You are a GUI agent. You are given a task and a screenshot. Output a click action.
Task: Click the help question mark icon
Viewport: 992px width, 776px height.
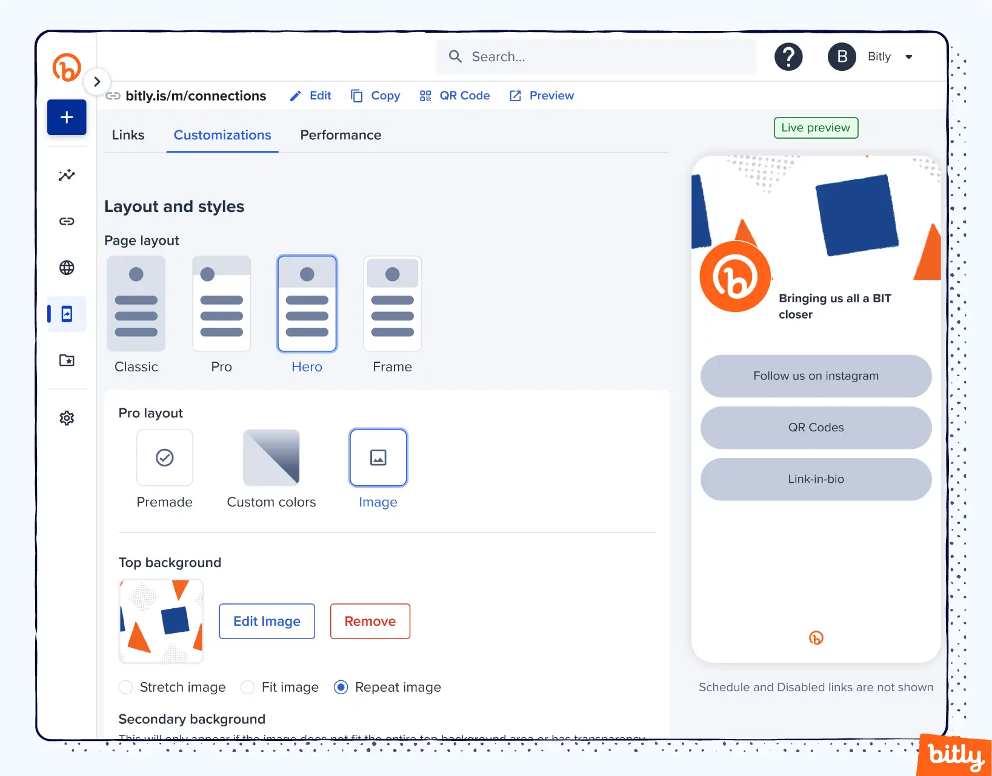point(788,57)
